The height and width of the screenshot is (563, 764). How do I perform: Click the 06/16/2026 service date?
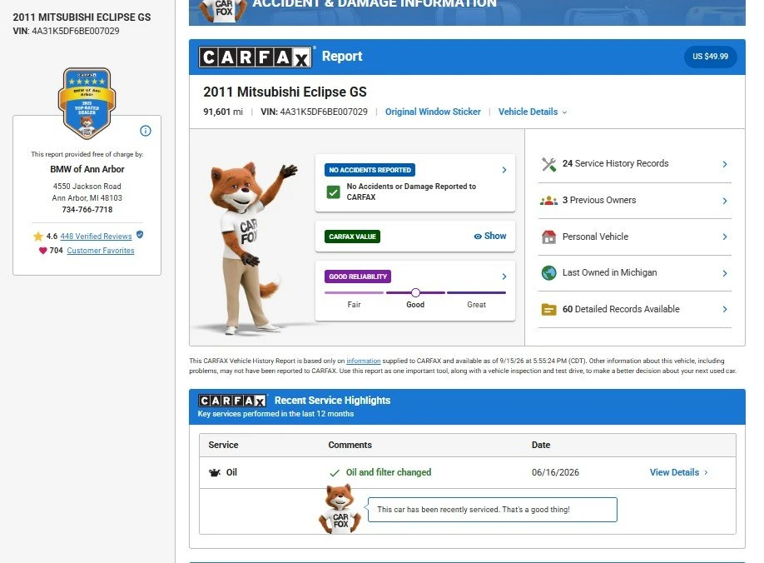pos(555,472)
